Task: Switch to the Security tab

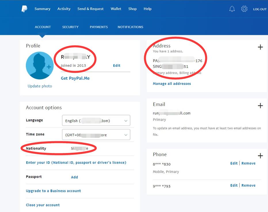Action: click(70, 27)
